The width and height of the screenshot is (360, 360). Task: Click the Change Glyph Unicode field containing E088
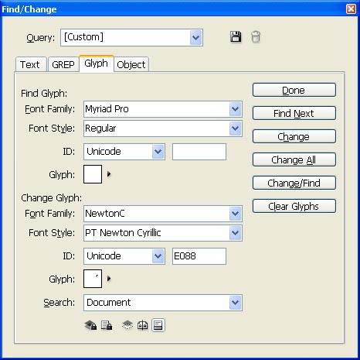coord(199,256)
